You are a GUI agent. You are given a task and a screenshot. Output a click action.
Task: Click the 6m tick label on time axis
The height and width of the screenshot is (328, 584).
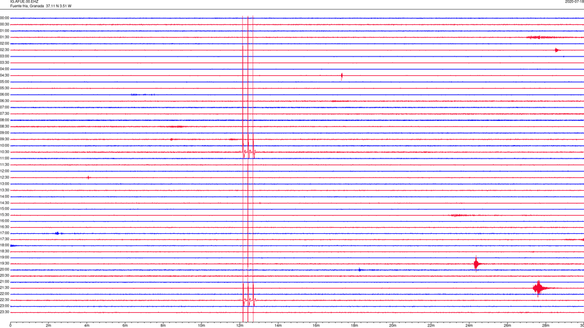point(125,326)
